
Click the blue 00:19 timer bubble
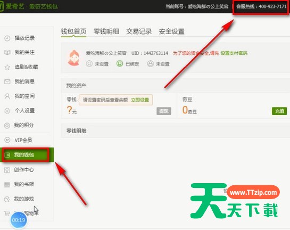19,220
